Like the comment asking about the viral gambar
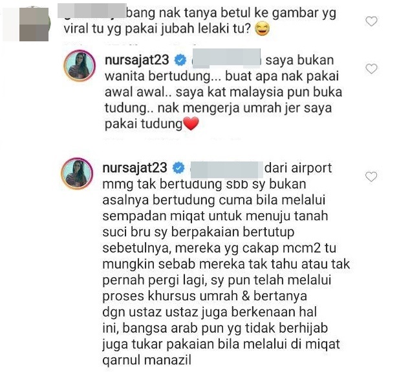Viewport: 399px width, 372px height. tap(371, 21)
